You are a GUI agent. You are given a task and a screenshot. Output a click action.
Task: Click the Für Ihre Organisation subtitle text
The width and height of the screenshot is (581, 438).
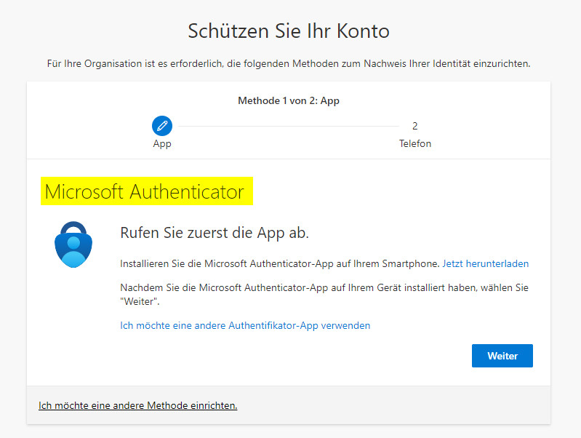[289, 63]
